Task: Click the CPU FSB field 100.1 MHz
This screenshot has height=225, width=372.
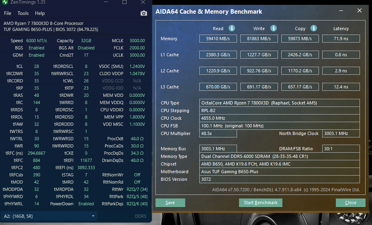Action: (280, 126)
